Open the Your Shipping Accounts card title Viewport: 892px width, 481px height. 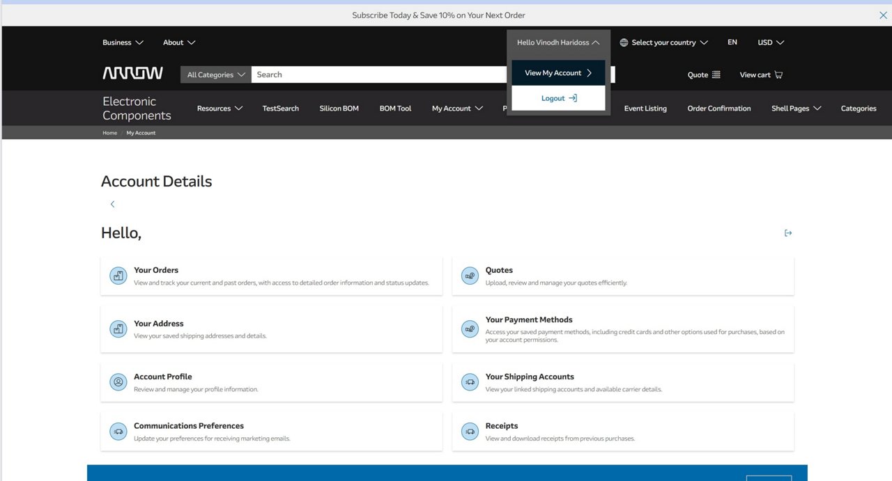tap(530, 377)
